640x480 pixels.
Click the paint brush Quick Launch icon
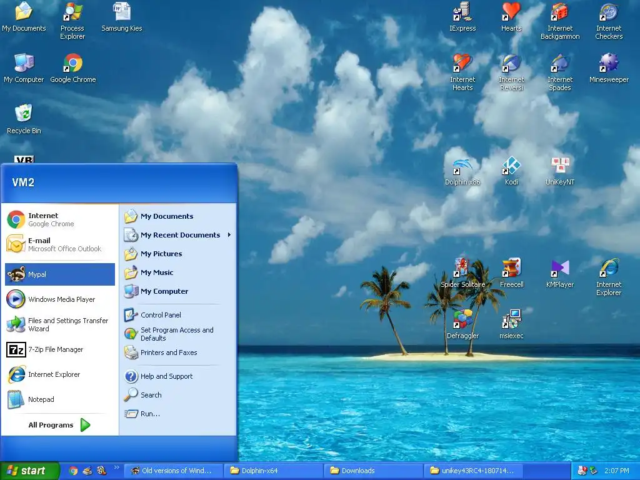coord(87,471)
